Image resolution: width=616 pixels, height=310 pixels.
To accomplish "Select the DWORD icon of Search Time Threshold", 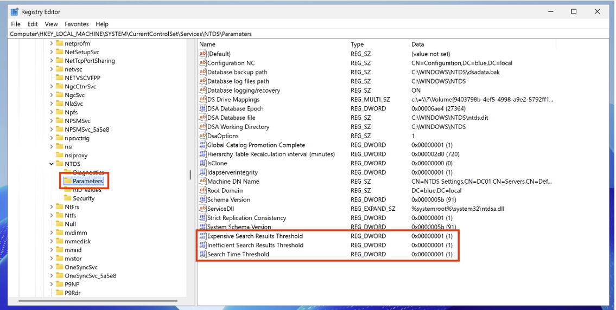I will point(203,254).
